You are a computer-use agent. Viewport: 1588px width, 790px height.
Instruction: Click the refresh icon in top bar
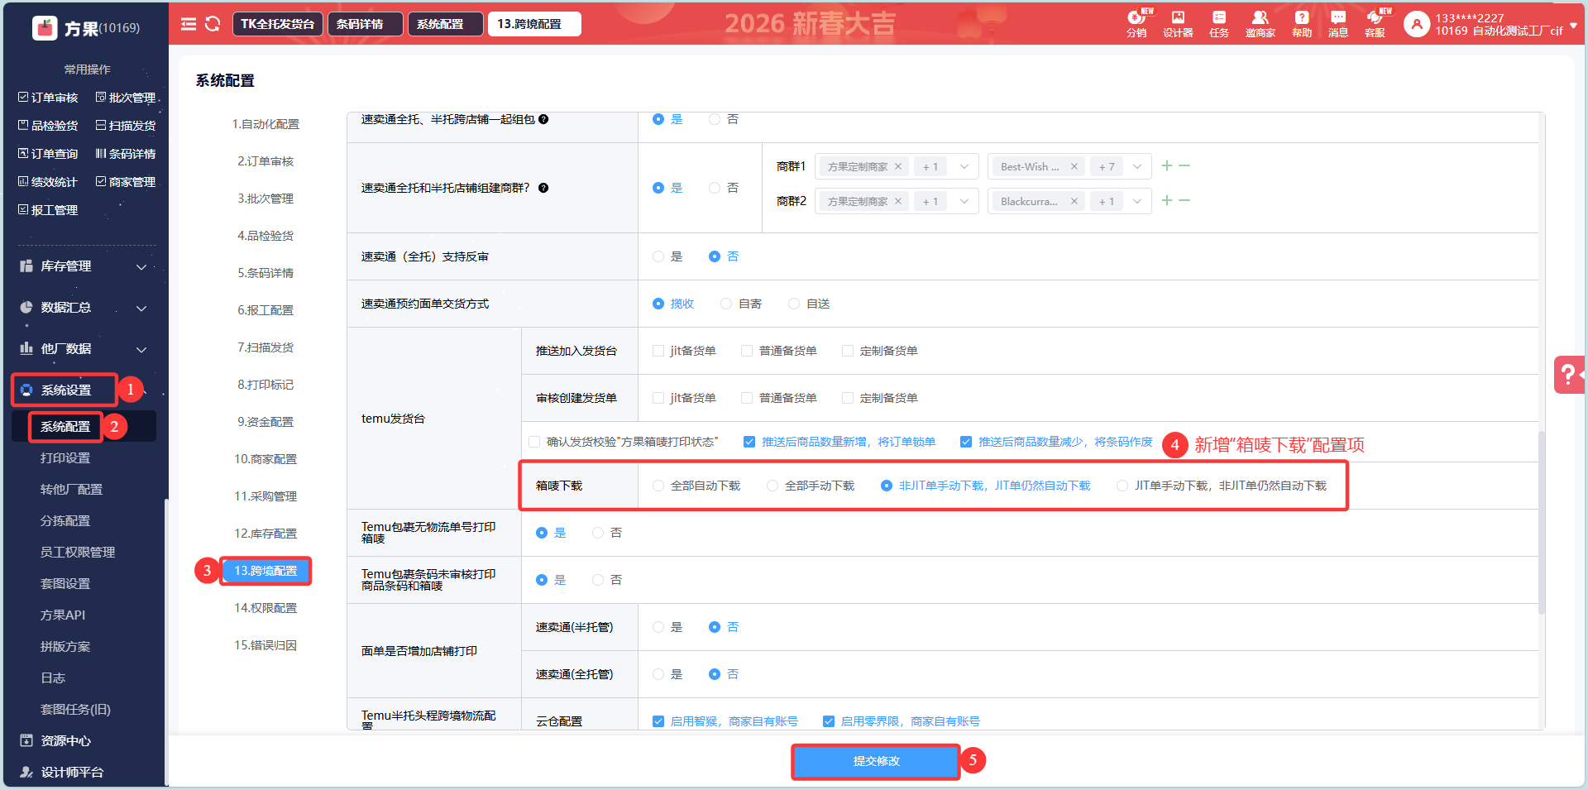[213, 24]
